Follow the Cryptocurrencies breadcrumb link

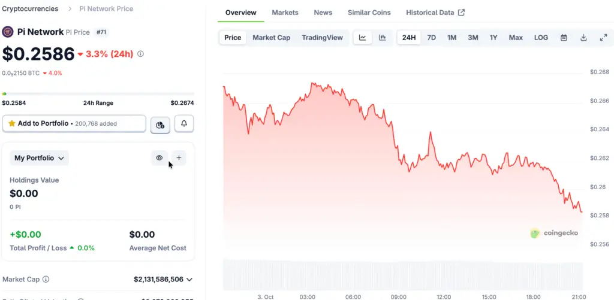31,9
